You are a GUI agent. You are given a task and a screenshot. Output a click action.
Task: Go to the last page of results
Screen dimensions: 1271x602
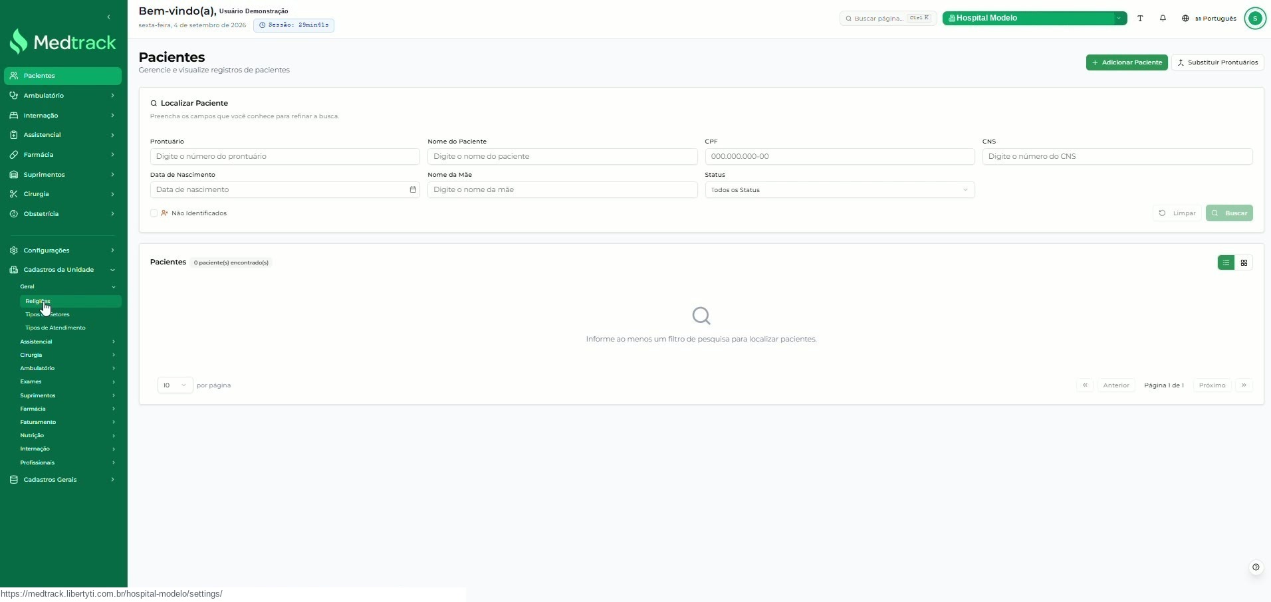(x=1244, y=385)
